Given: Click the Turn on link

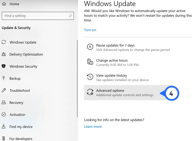Looking at the screenshot, I should (90, 30).
